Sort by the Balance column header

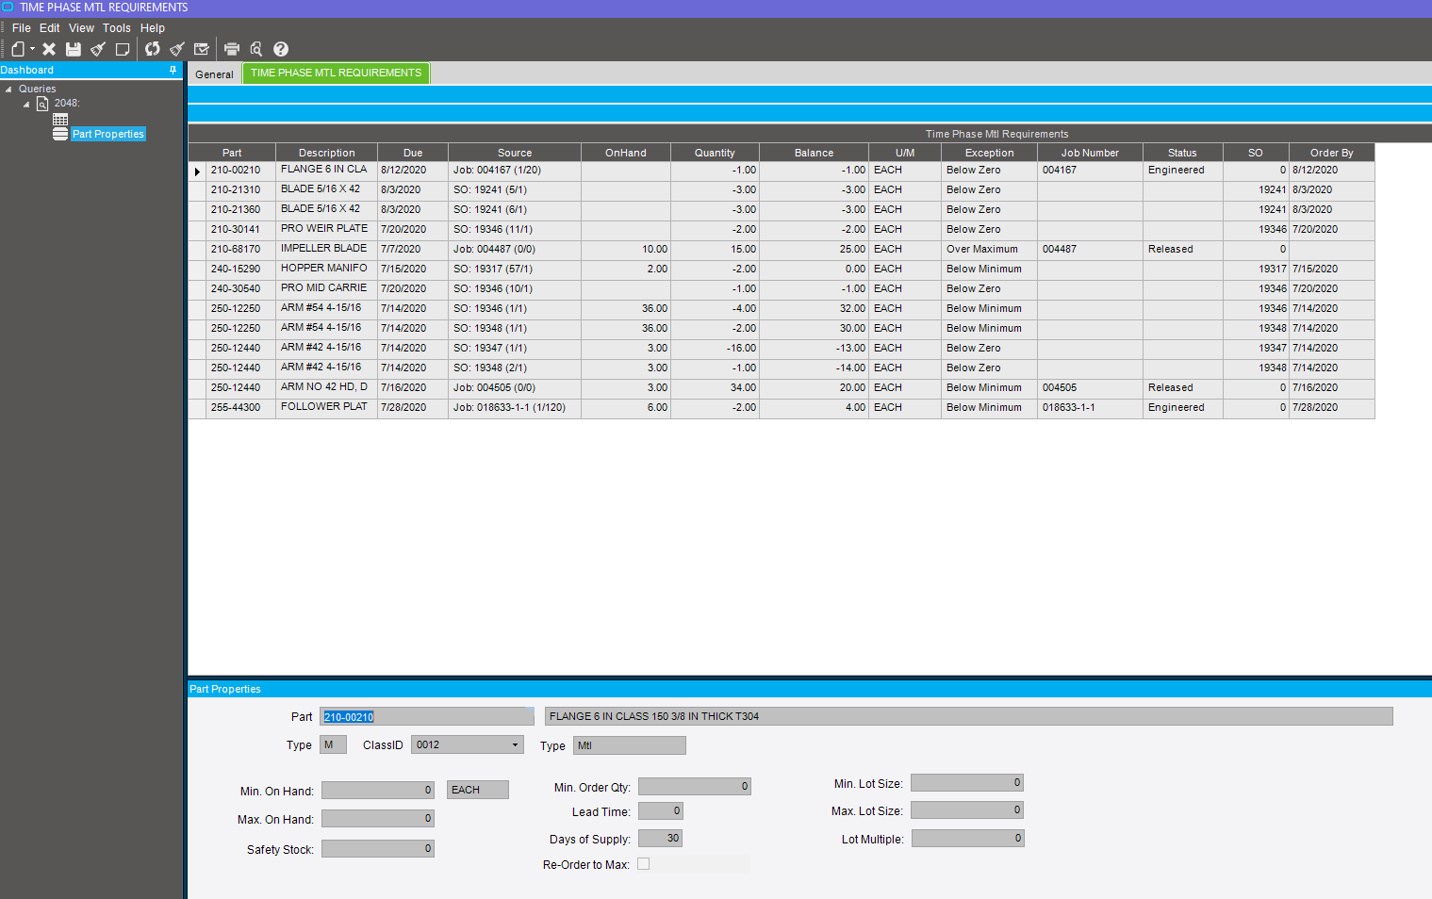tap(814, 153)
